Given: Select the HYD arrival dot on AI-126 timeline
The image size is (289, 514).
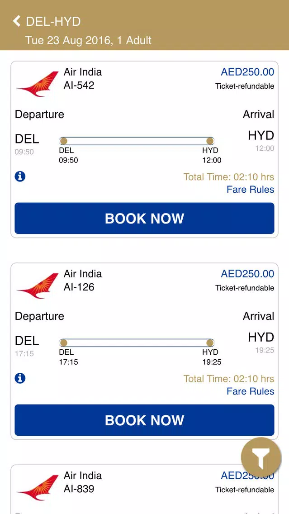Looking at the screenshot, I should tap(210, 343).
